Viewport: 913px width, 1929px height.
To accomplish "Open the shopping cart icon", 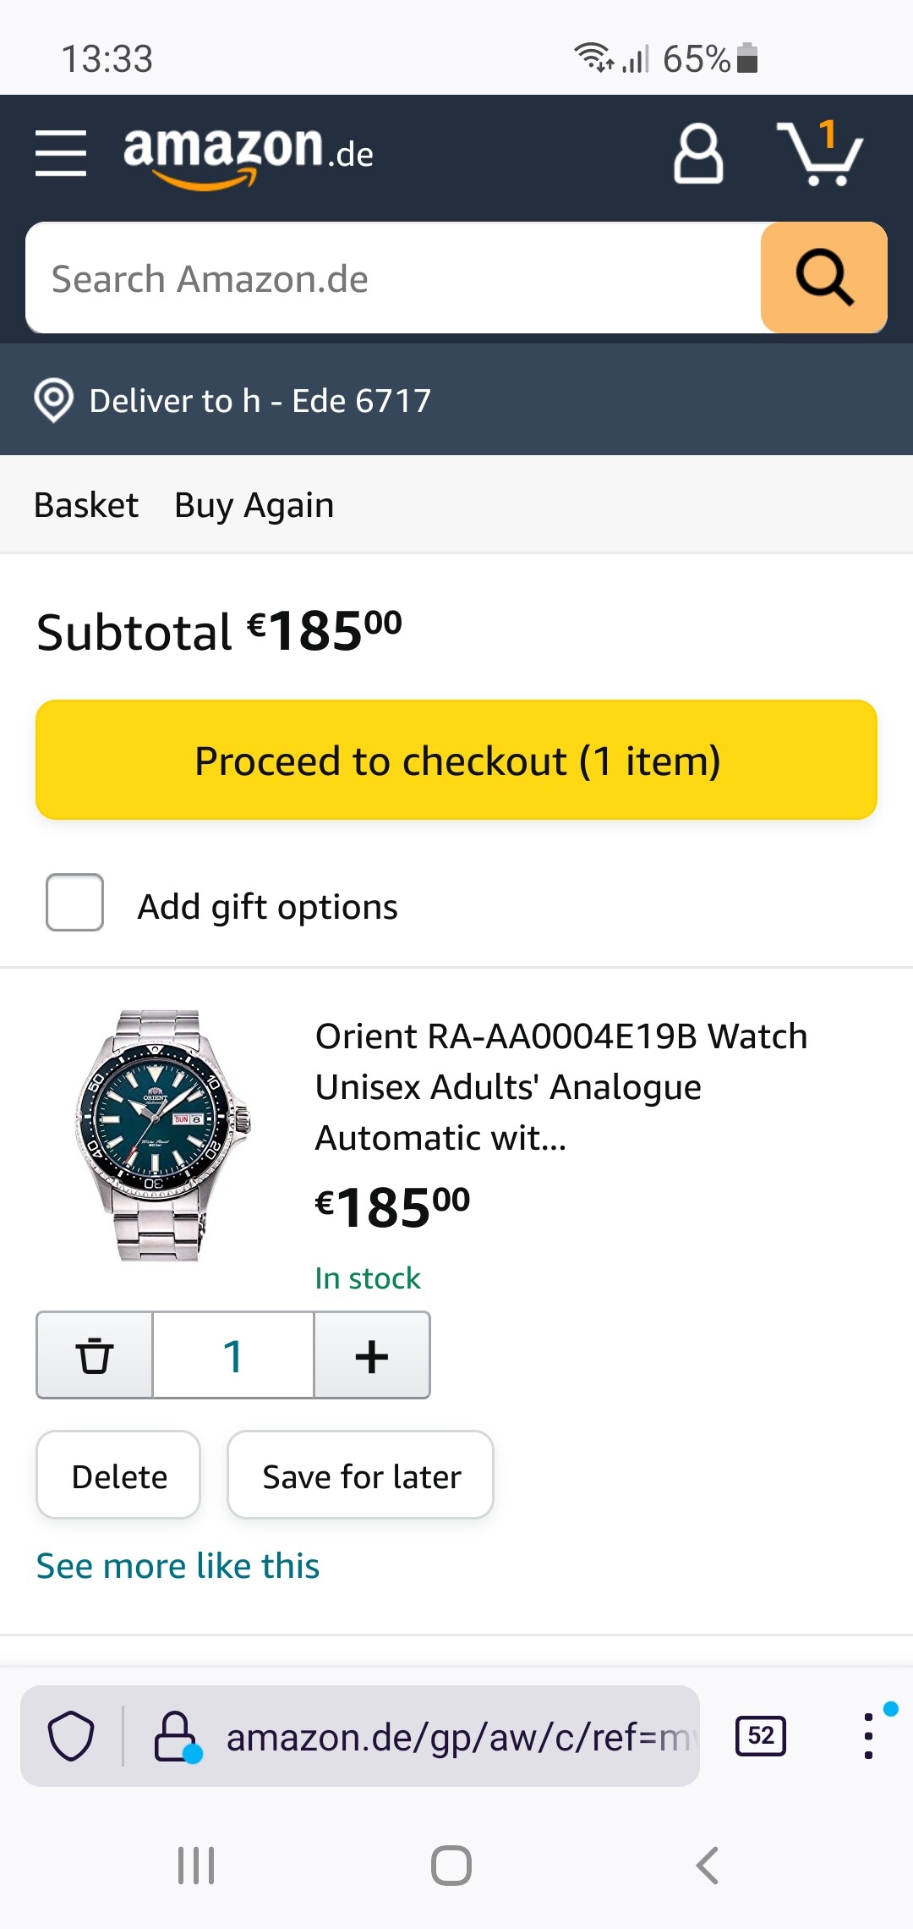I will [x=819, y=154].
